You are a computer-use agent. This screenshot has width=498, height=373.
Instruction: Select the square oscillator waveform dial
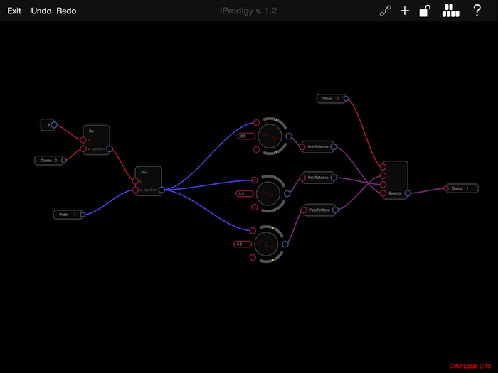tap(266, 244)
